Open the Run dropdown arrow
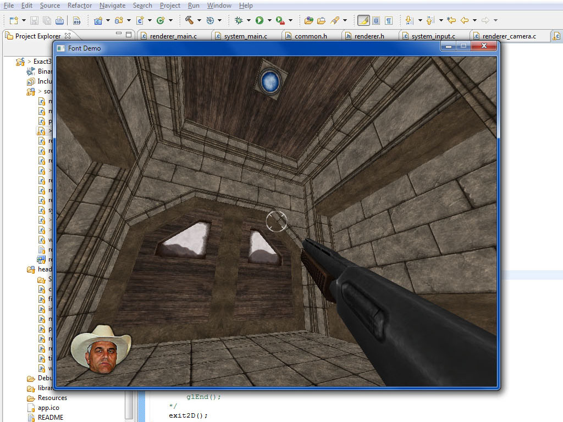The height and width of the screenshot is (422, 563). coord(269,20)
